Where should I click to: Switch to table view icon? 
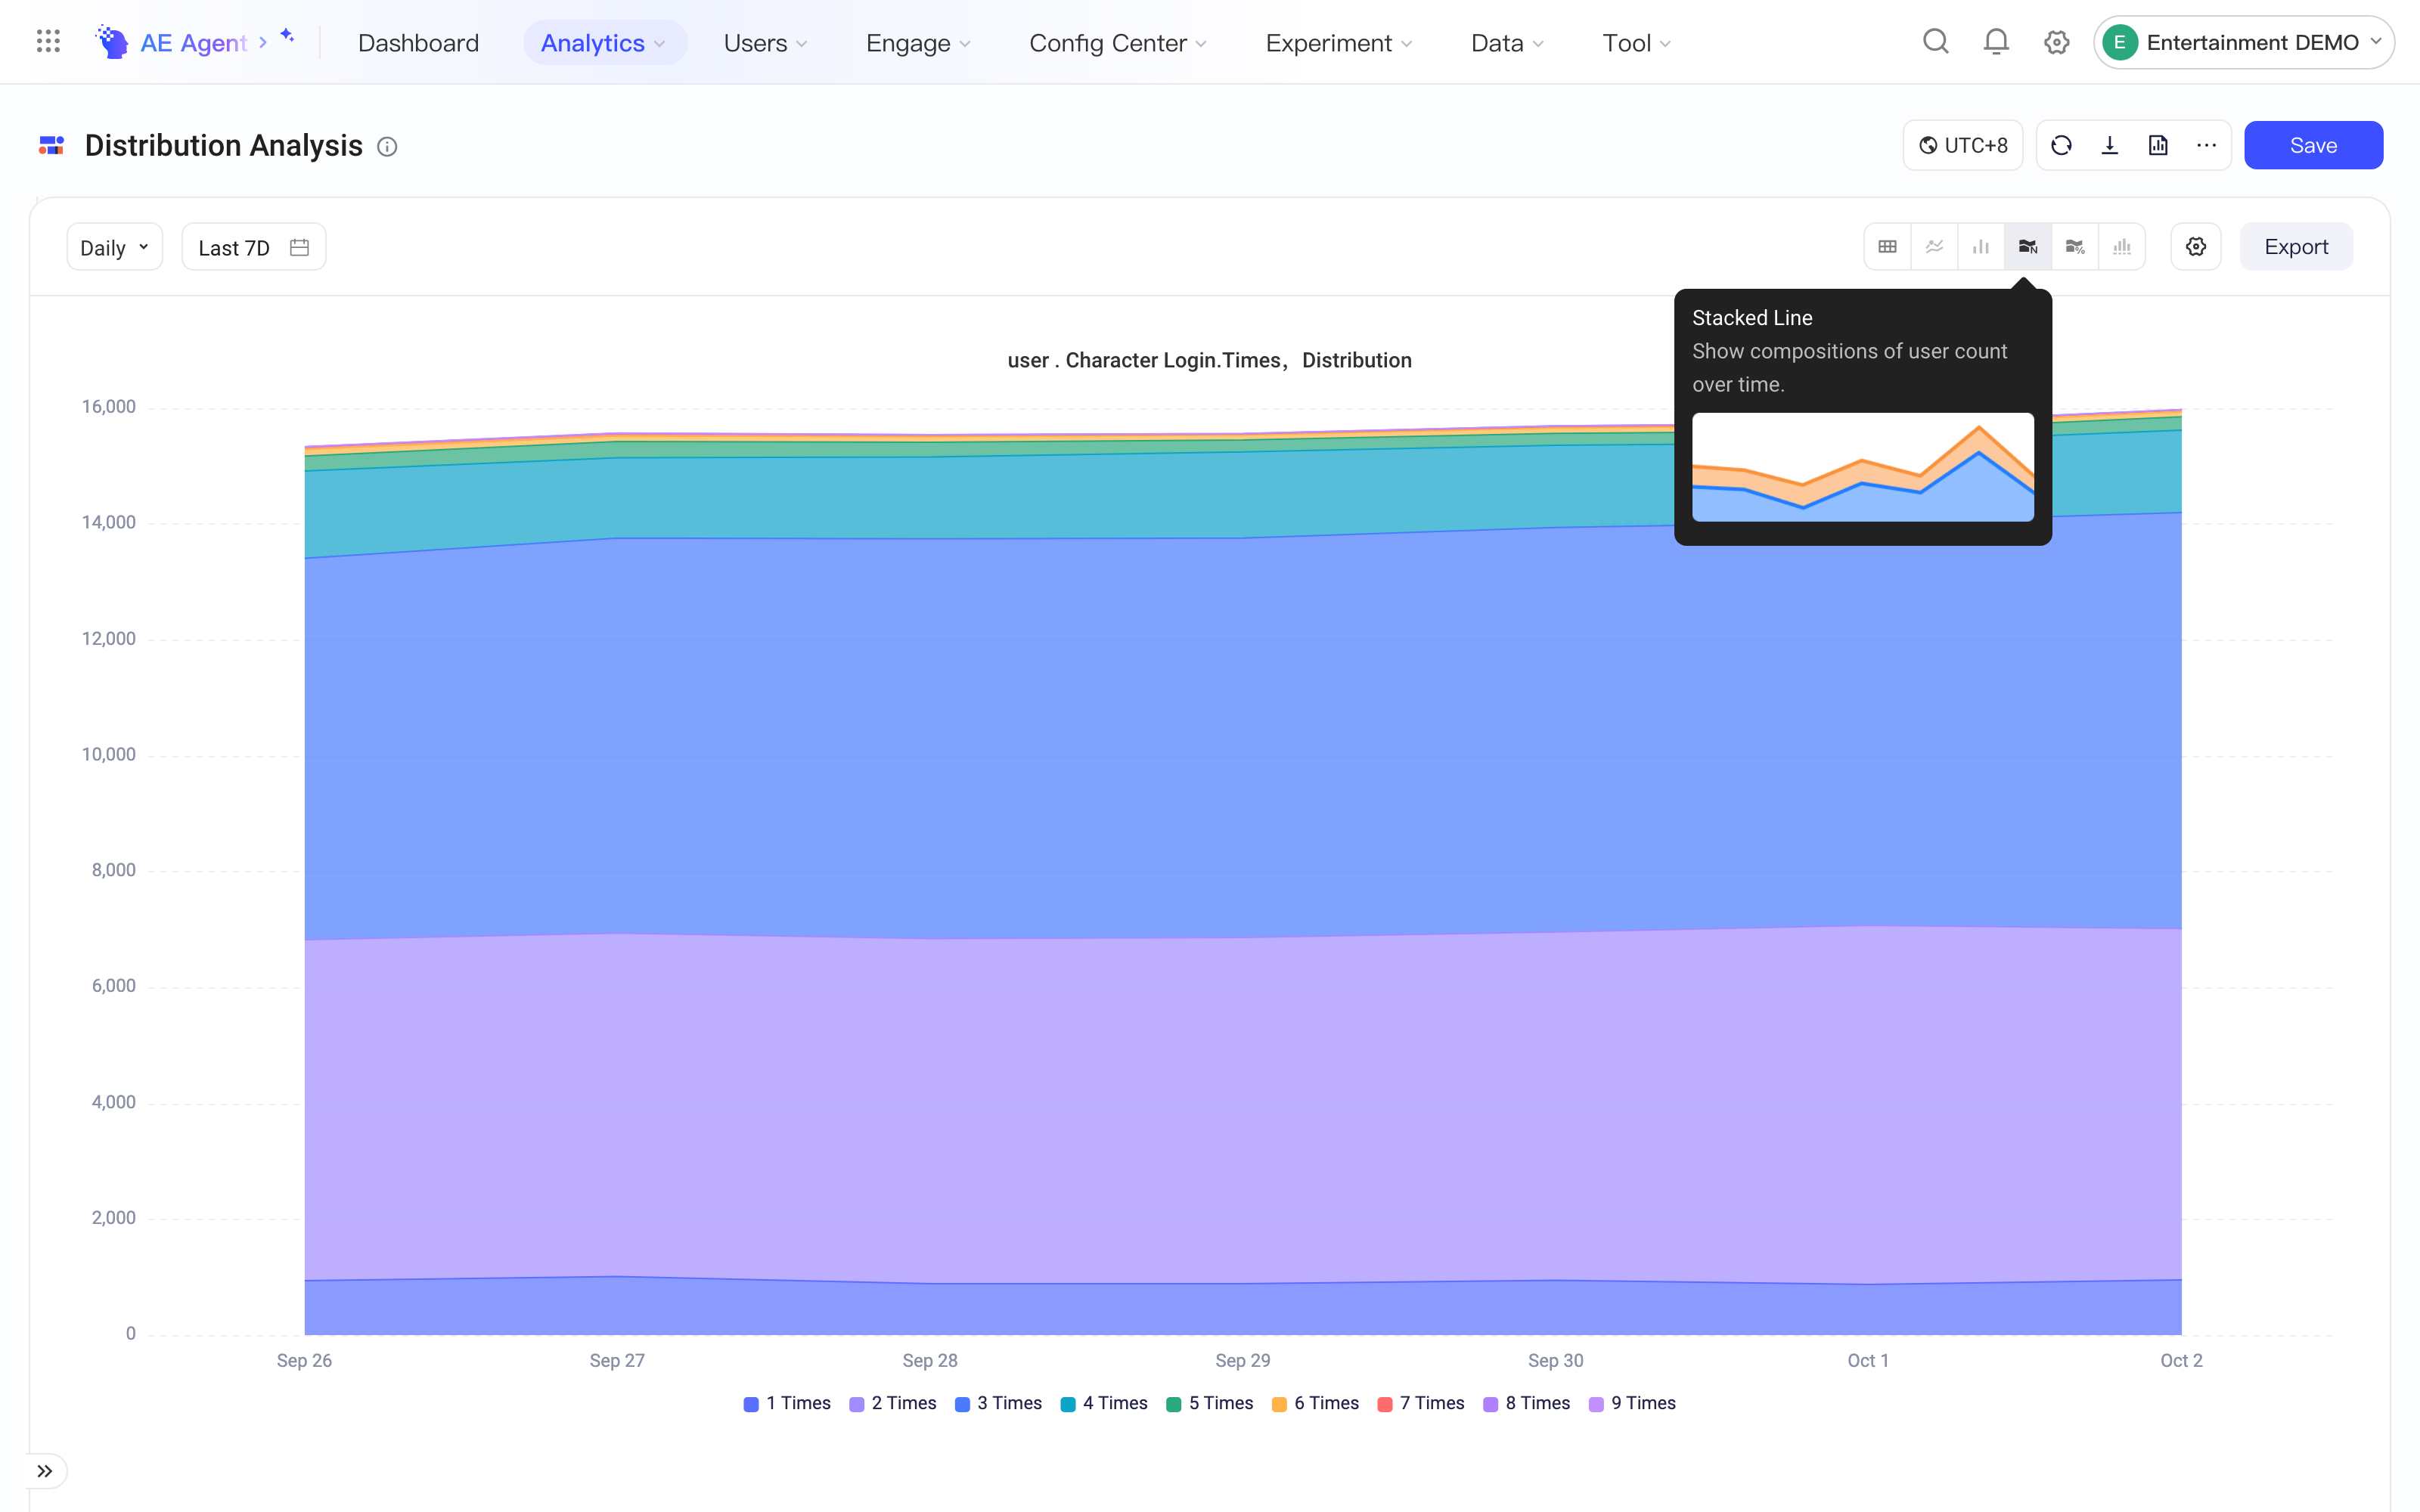(1887, 247)
